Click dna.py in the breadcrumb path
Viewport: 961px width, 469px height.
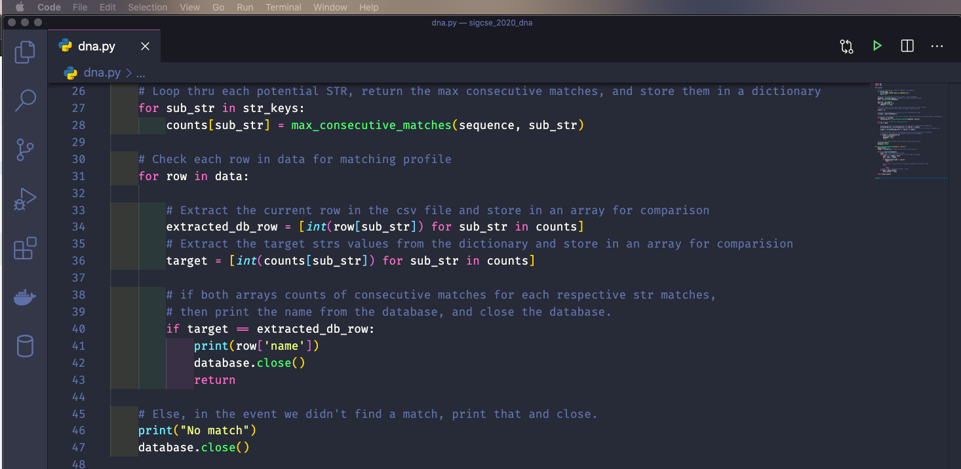(102, 73)
